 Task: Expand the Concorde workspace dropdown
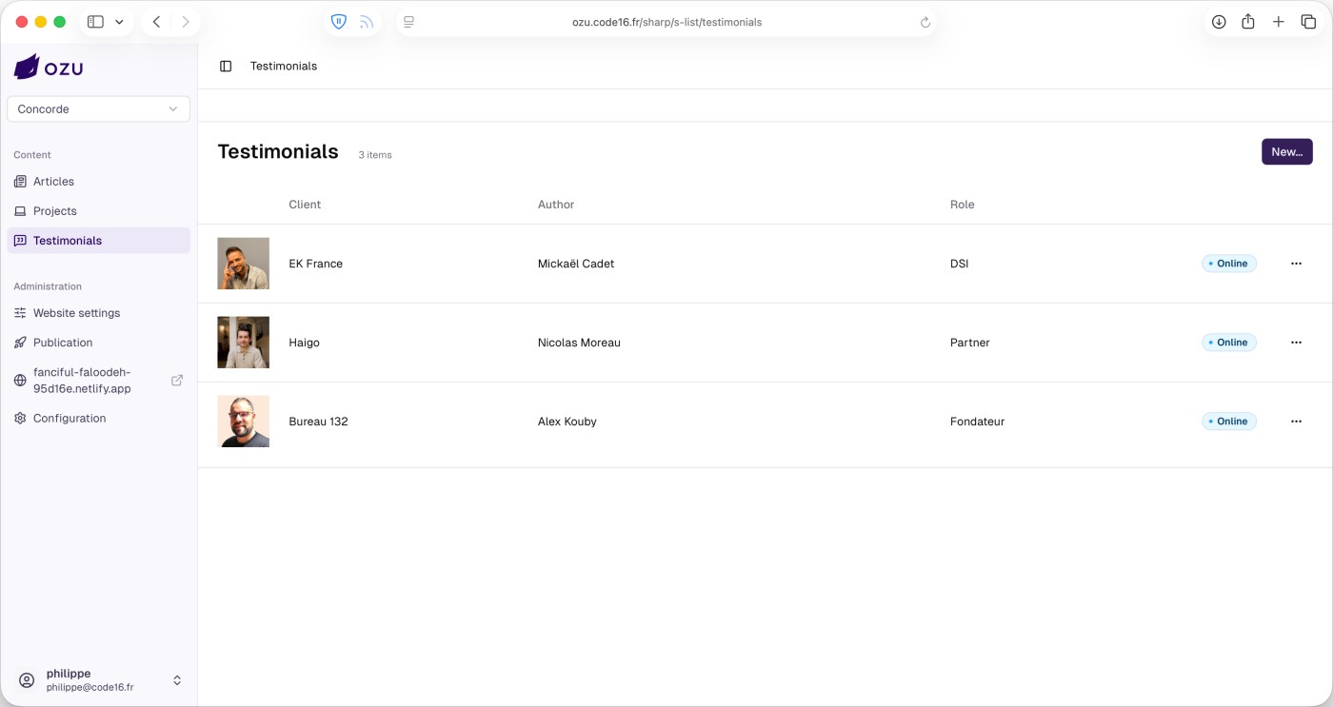pyautogui.click(x=173, y=108)
